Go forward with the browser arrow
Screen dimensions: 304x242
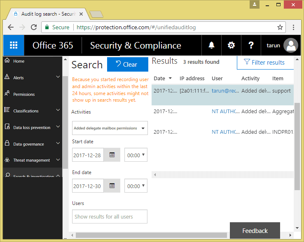22,27
